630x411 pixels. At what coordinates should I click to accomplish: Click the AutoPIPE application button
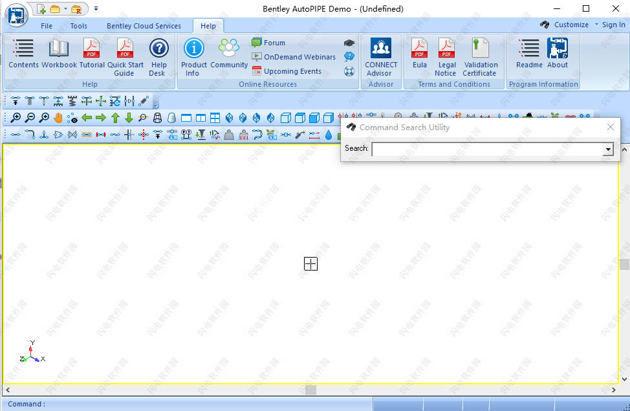[16, 15]
